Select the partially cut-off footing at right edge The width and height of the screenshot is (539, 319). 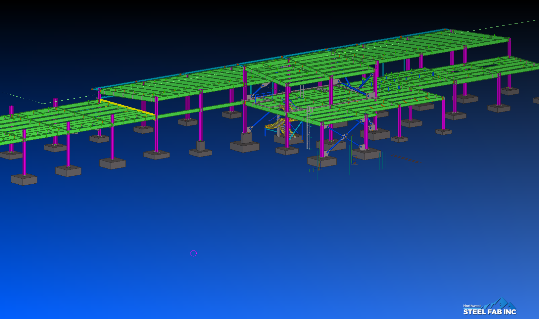(x=536, y=100)
